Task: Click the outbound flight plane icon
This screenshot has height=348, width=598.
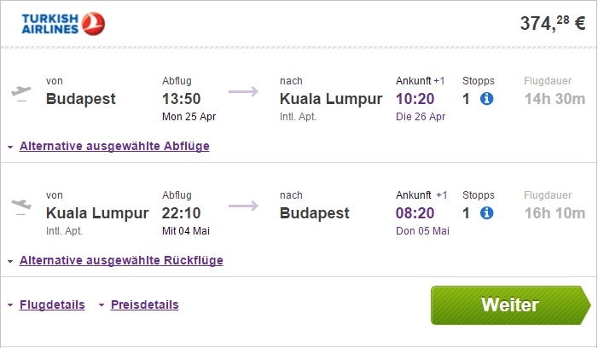Action: [21, 92]
